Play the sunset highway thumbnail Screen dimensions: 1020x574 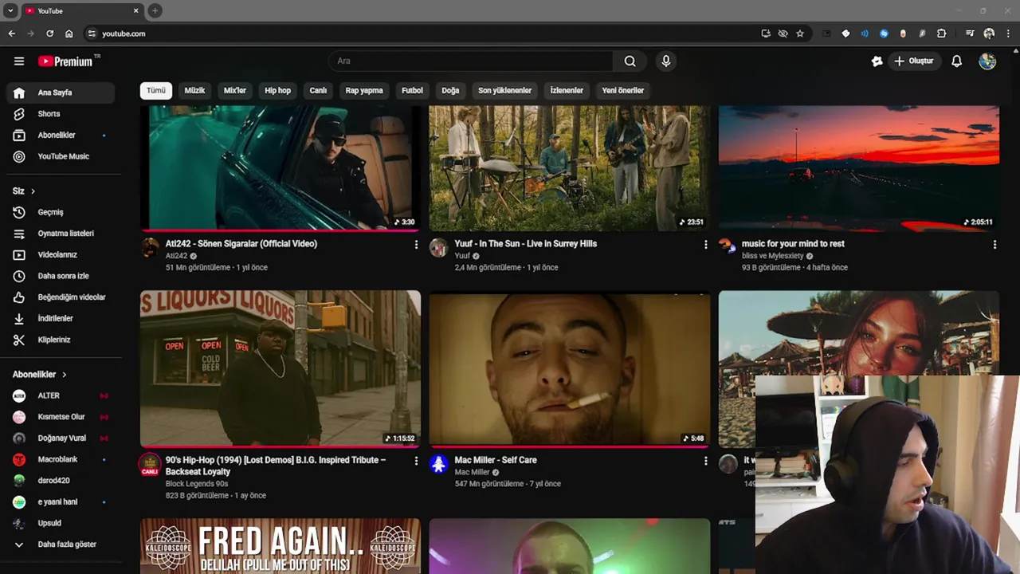pyautogui.click(x=859, y=168)
